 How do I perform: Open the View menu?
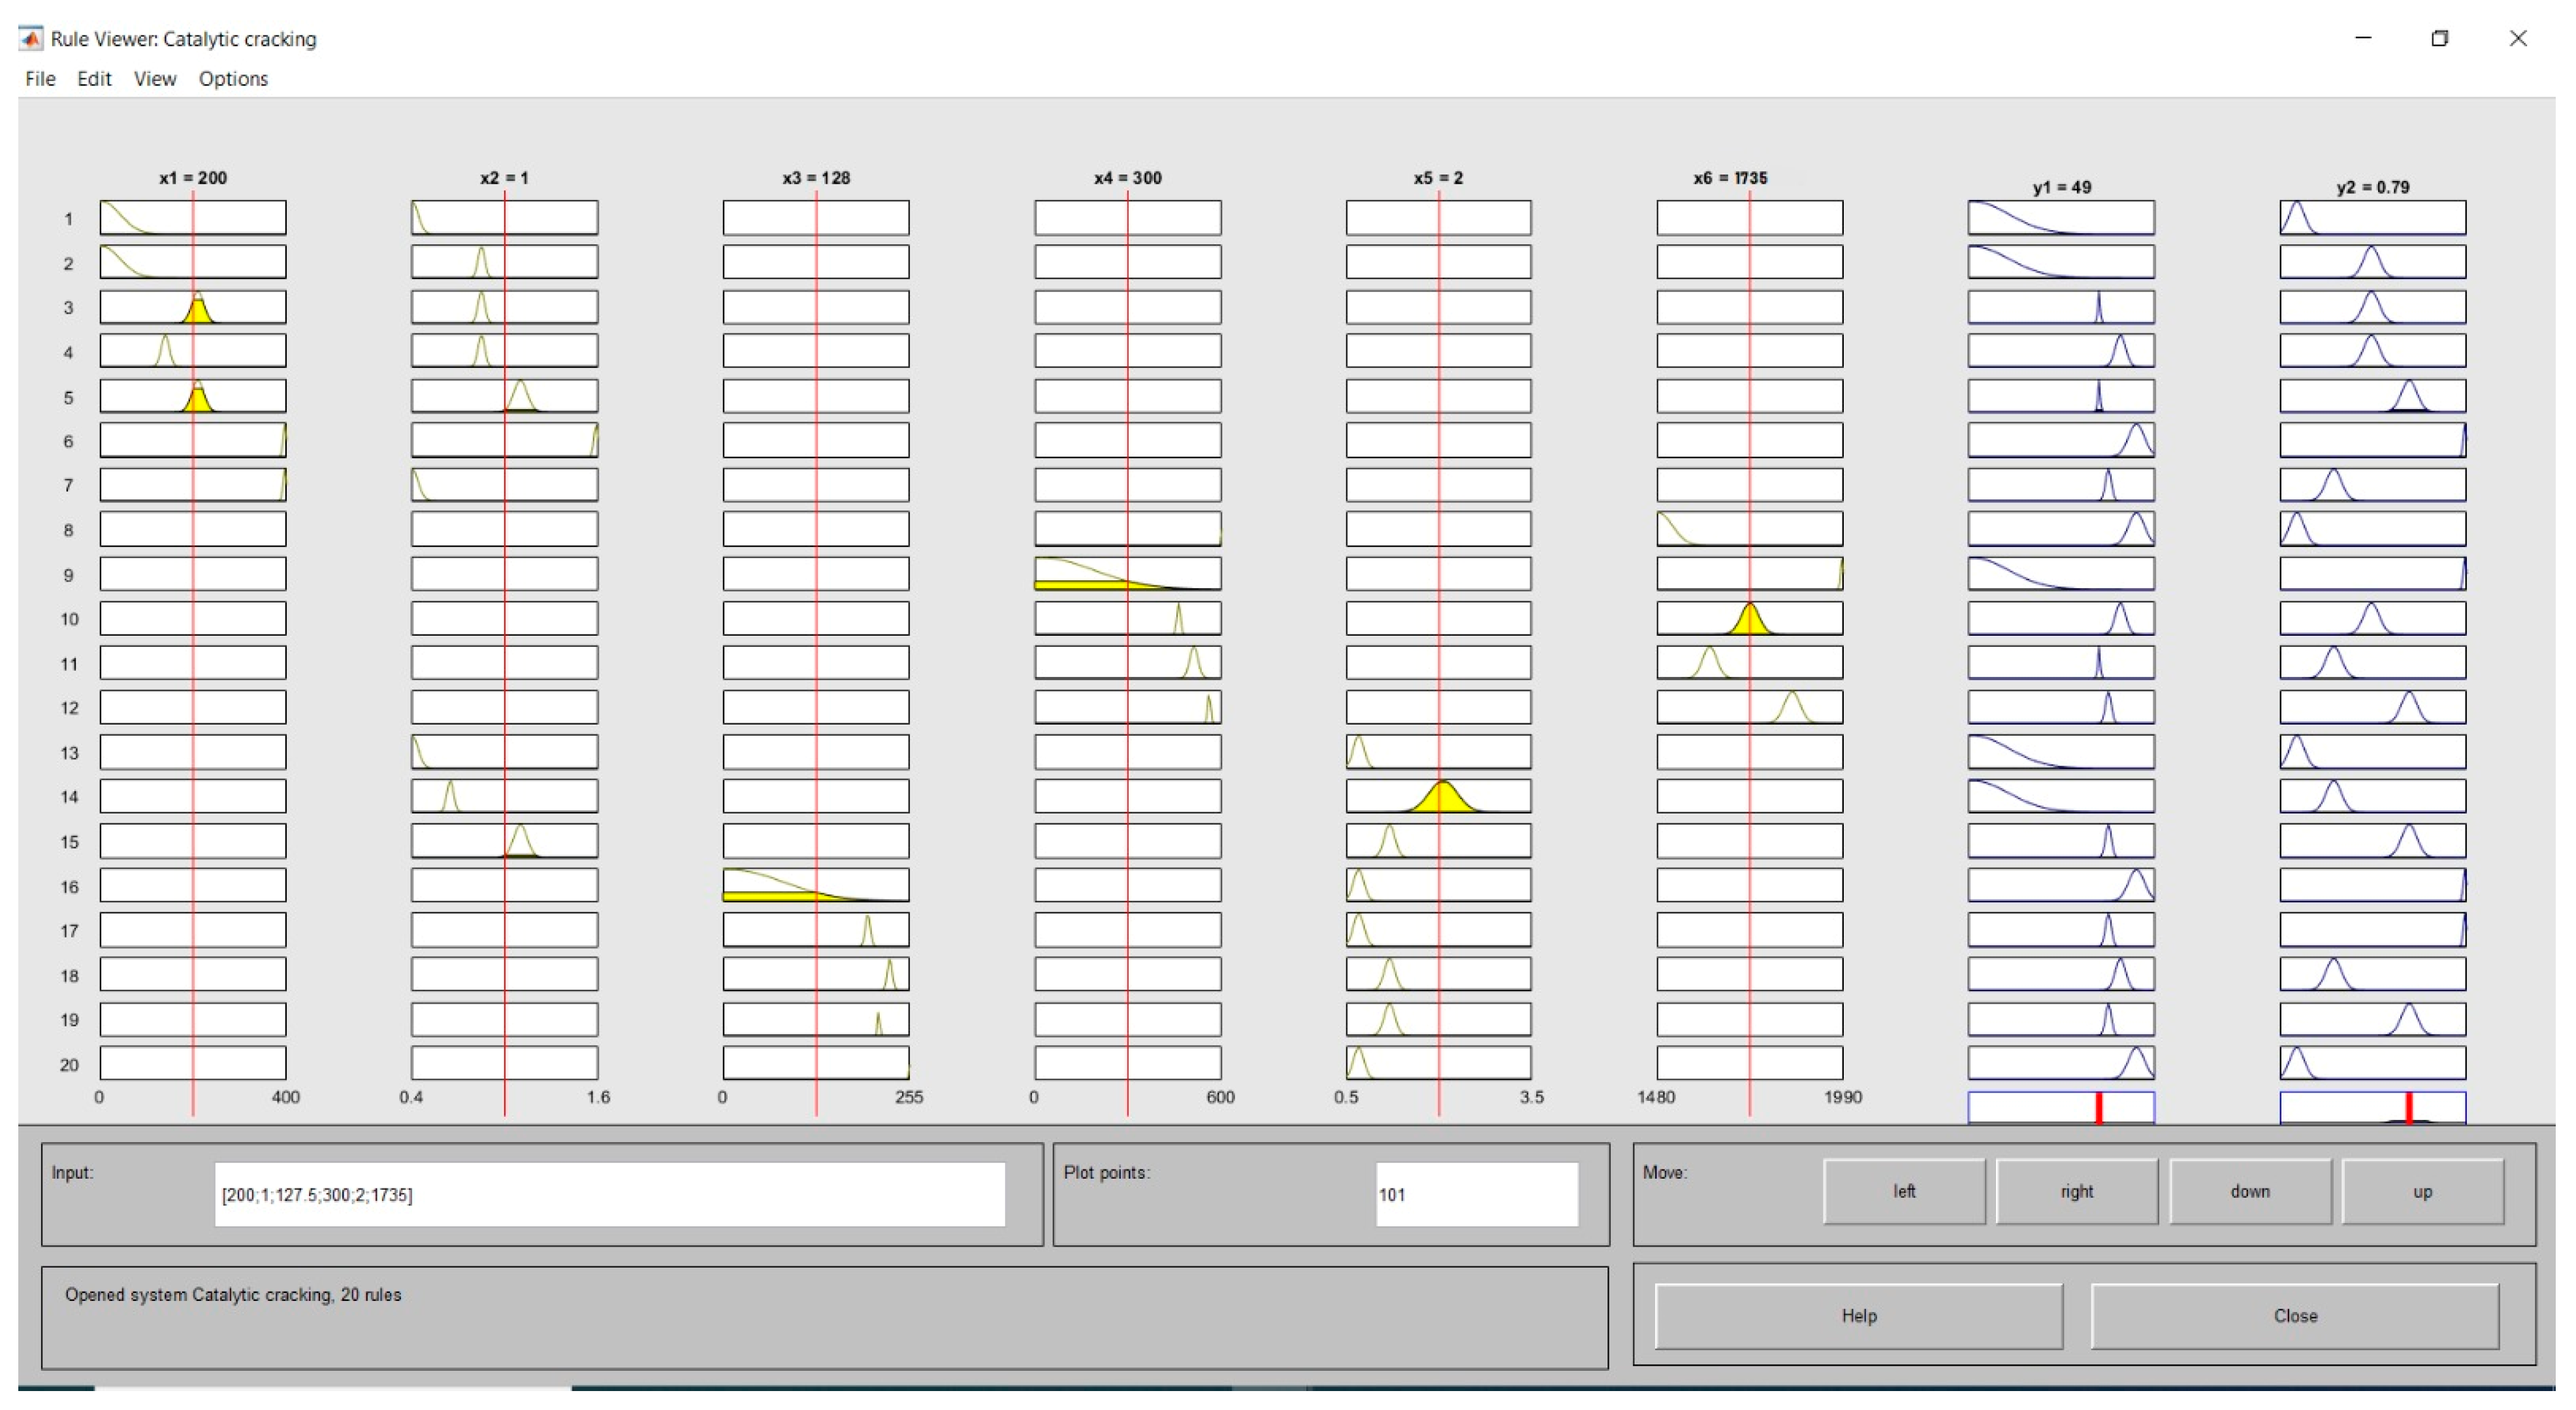tap(155, 79)
